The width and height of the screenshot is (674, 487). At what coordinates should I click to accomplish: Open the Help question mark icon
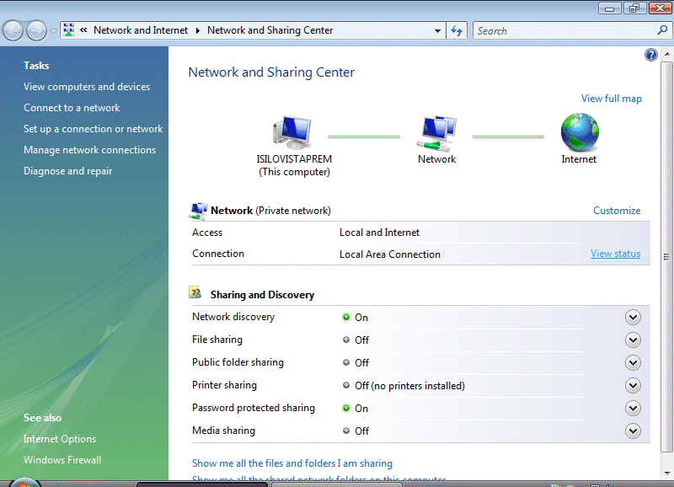(650, 55)
